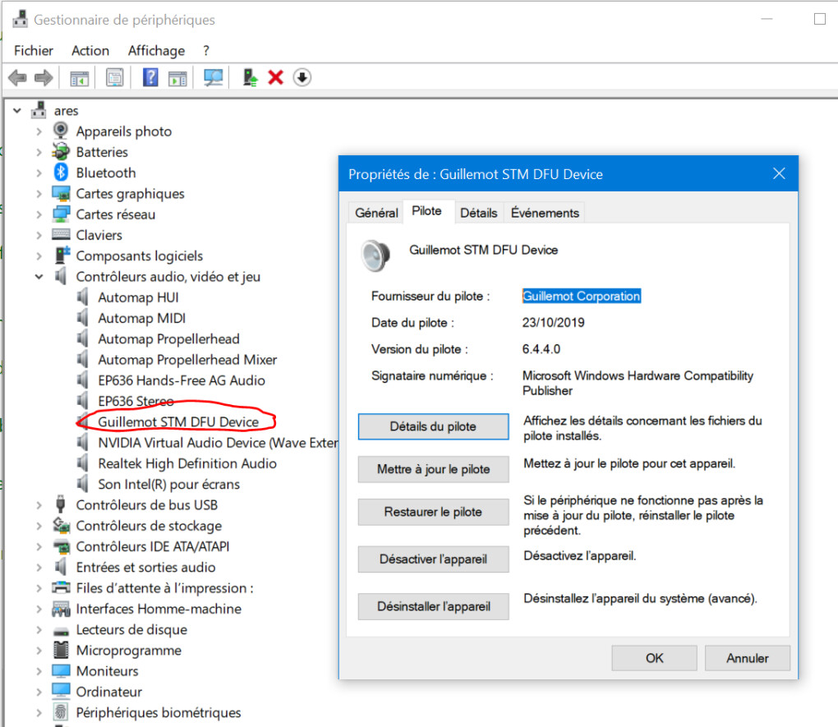Click the Claviers keyboard icon

pos(61,235)
